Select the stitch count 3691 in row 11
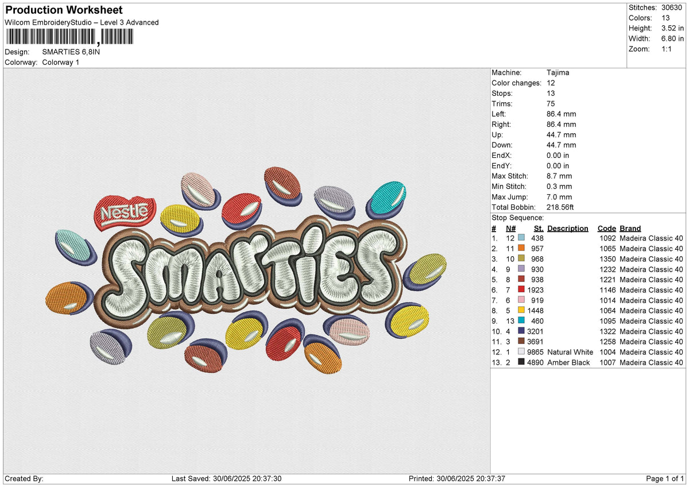This screenshot has width=689, height=487. coord(535,342)
